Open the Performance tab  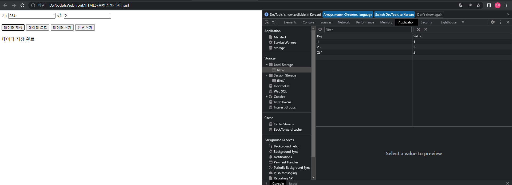(365, 22)
